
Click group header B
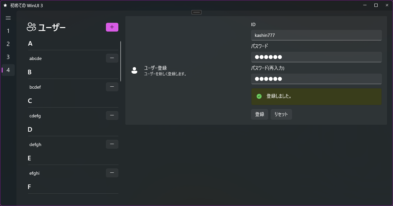point(30,72)
